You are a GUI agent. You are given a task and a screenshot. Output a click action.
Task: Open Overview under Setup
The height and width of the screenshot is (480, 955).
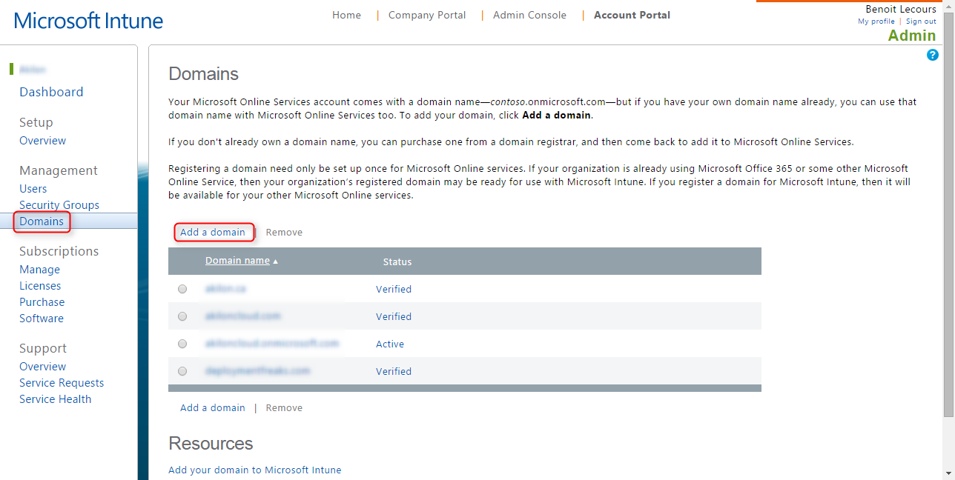pos(42,141)
